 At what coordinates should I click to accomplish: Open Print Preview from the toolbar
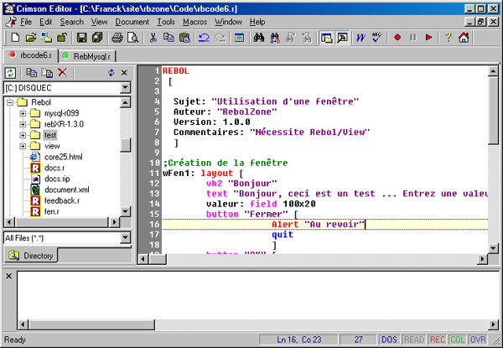pos(132,38)
